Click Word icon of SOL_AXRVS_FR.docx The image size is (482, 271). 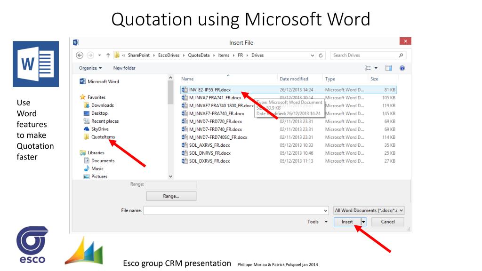(x=185, y=145)
